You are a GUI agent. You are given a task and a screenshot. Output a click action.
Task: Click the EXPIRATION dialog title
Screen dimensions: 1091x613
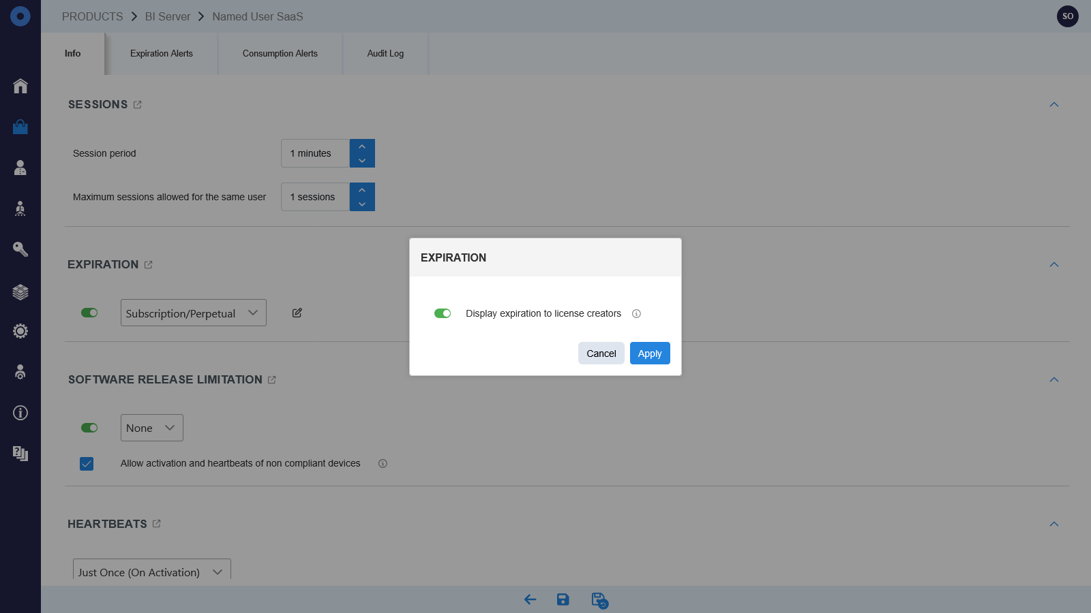[453, 257]
